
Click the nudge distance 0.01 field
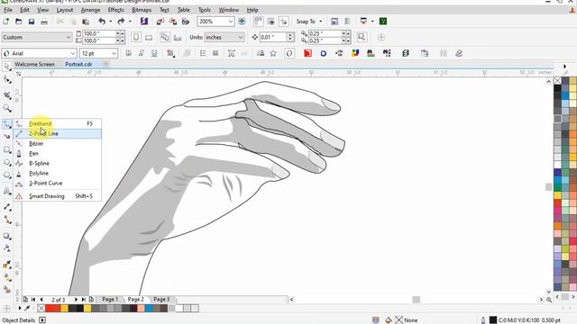(272, 38)
